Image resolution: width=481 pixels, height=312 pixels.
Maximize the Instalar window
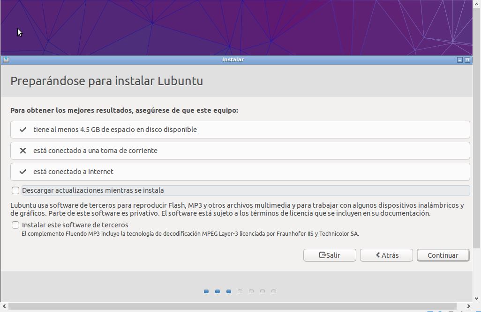(x=467, y=60)
